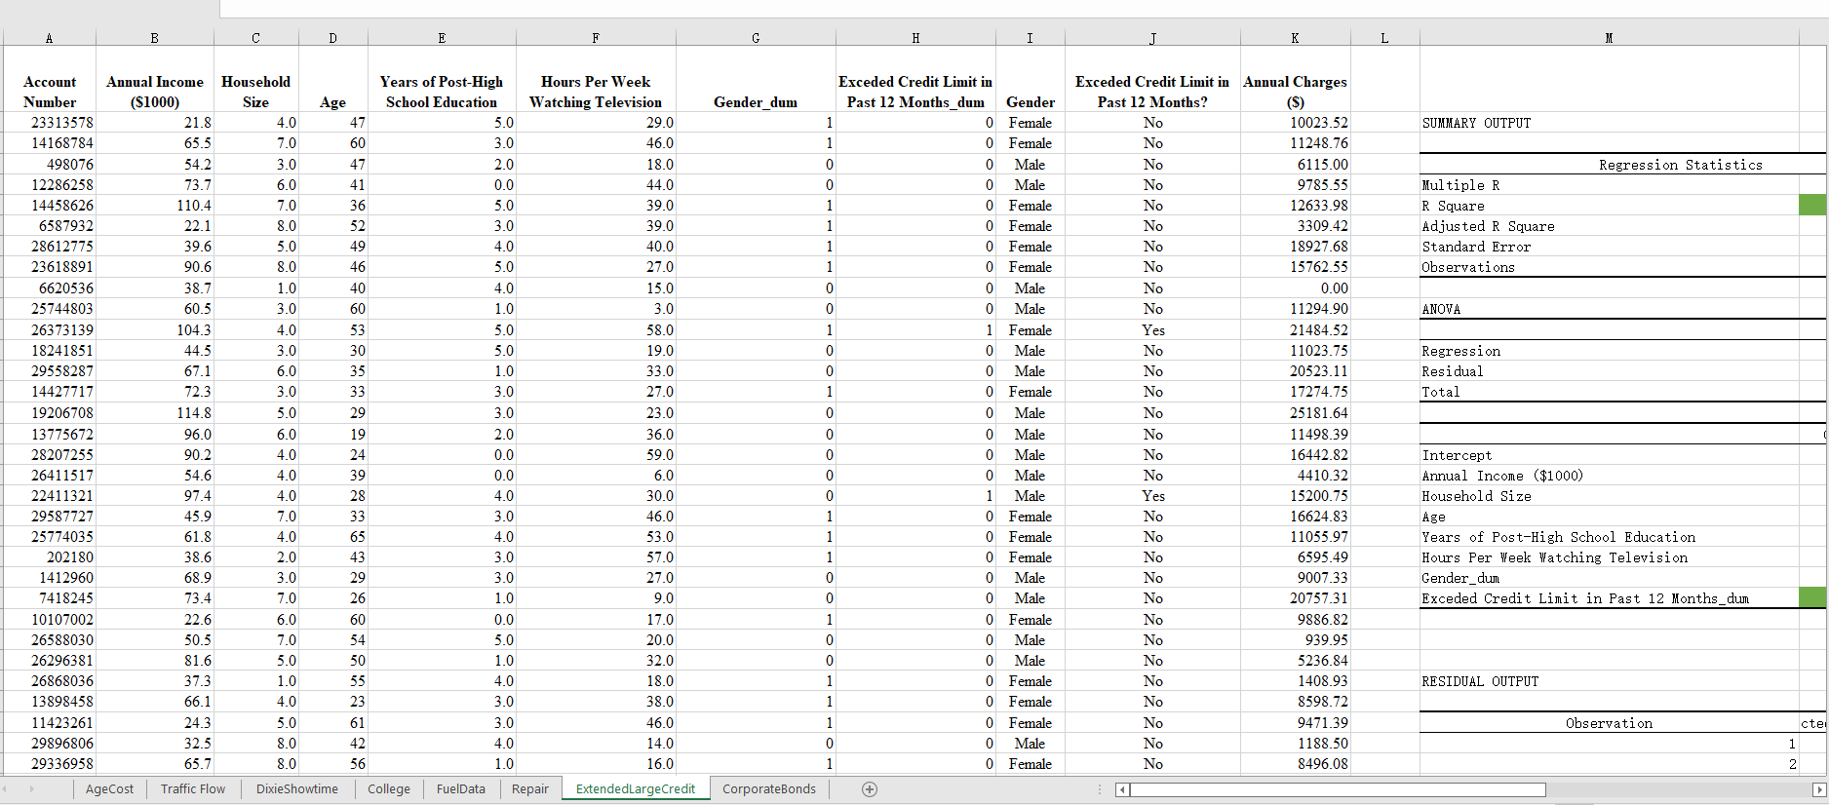Click Years of Post-High School Education label
The image size is (1829, 805).
coord(1609,537)
